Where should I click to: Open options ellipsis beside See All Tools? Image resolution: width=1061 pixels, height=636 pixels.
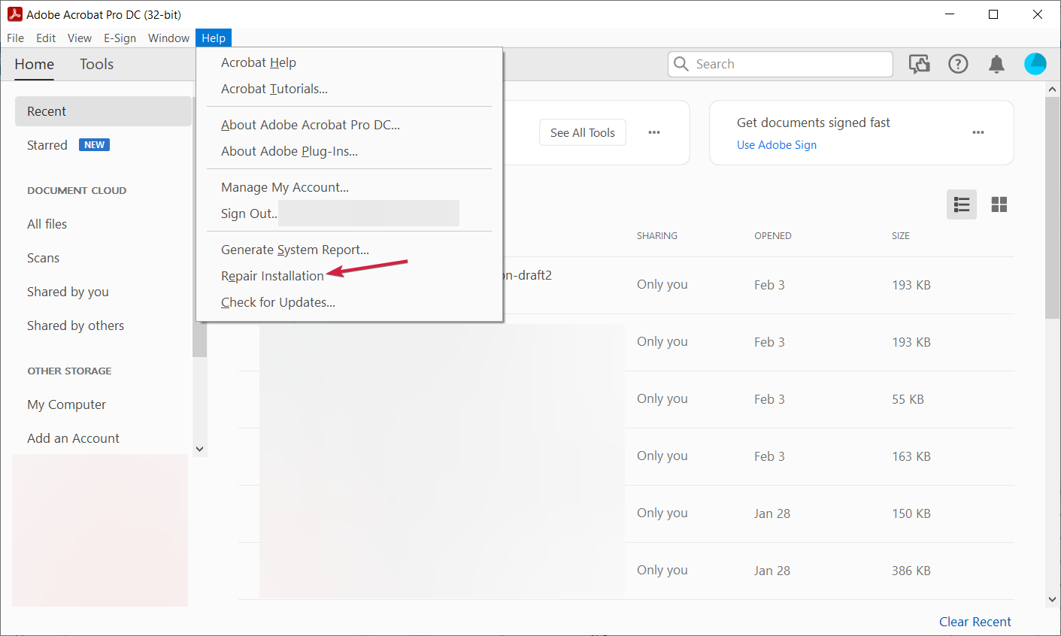(654, 132)
